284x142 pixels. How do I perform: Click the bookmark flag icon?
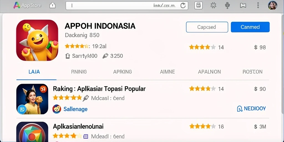pos(243,6)
